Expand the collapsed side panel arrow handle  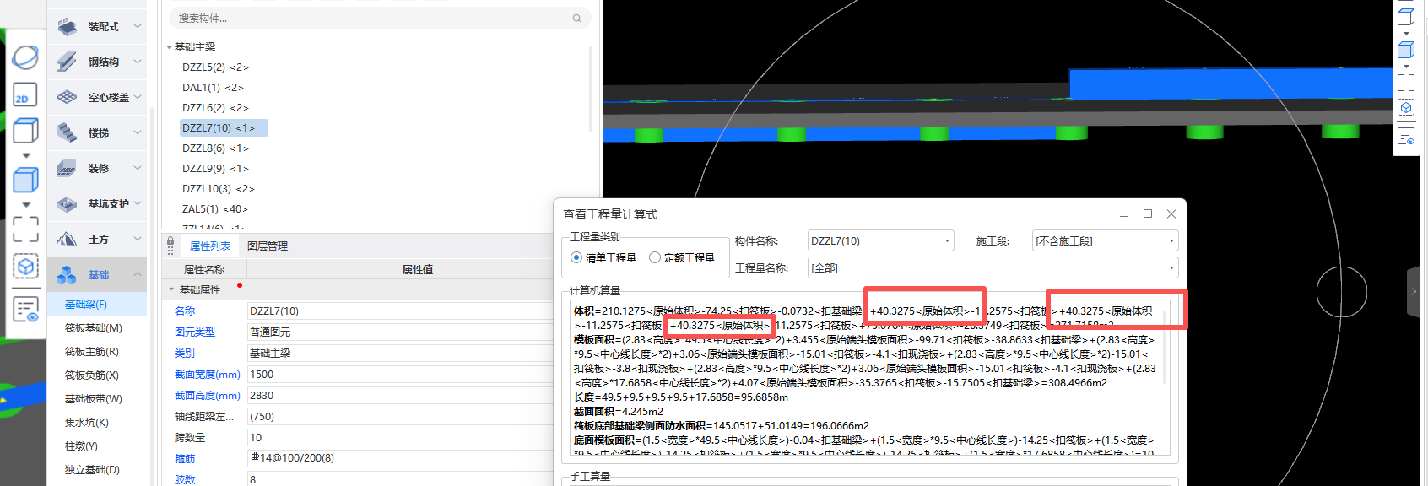pyautogui.click(x=1414, y=292)
